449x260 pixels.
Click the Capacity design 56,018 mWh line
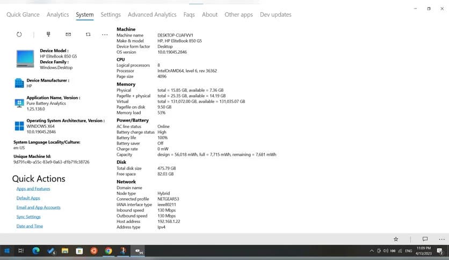(217, 155)
